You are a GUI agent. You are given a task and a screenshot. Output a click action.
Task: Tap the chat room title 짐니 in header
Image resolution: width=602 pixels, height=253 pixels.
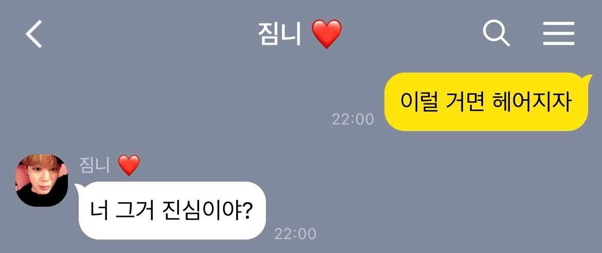click(279, 33)
